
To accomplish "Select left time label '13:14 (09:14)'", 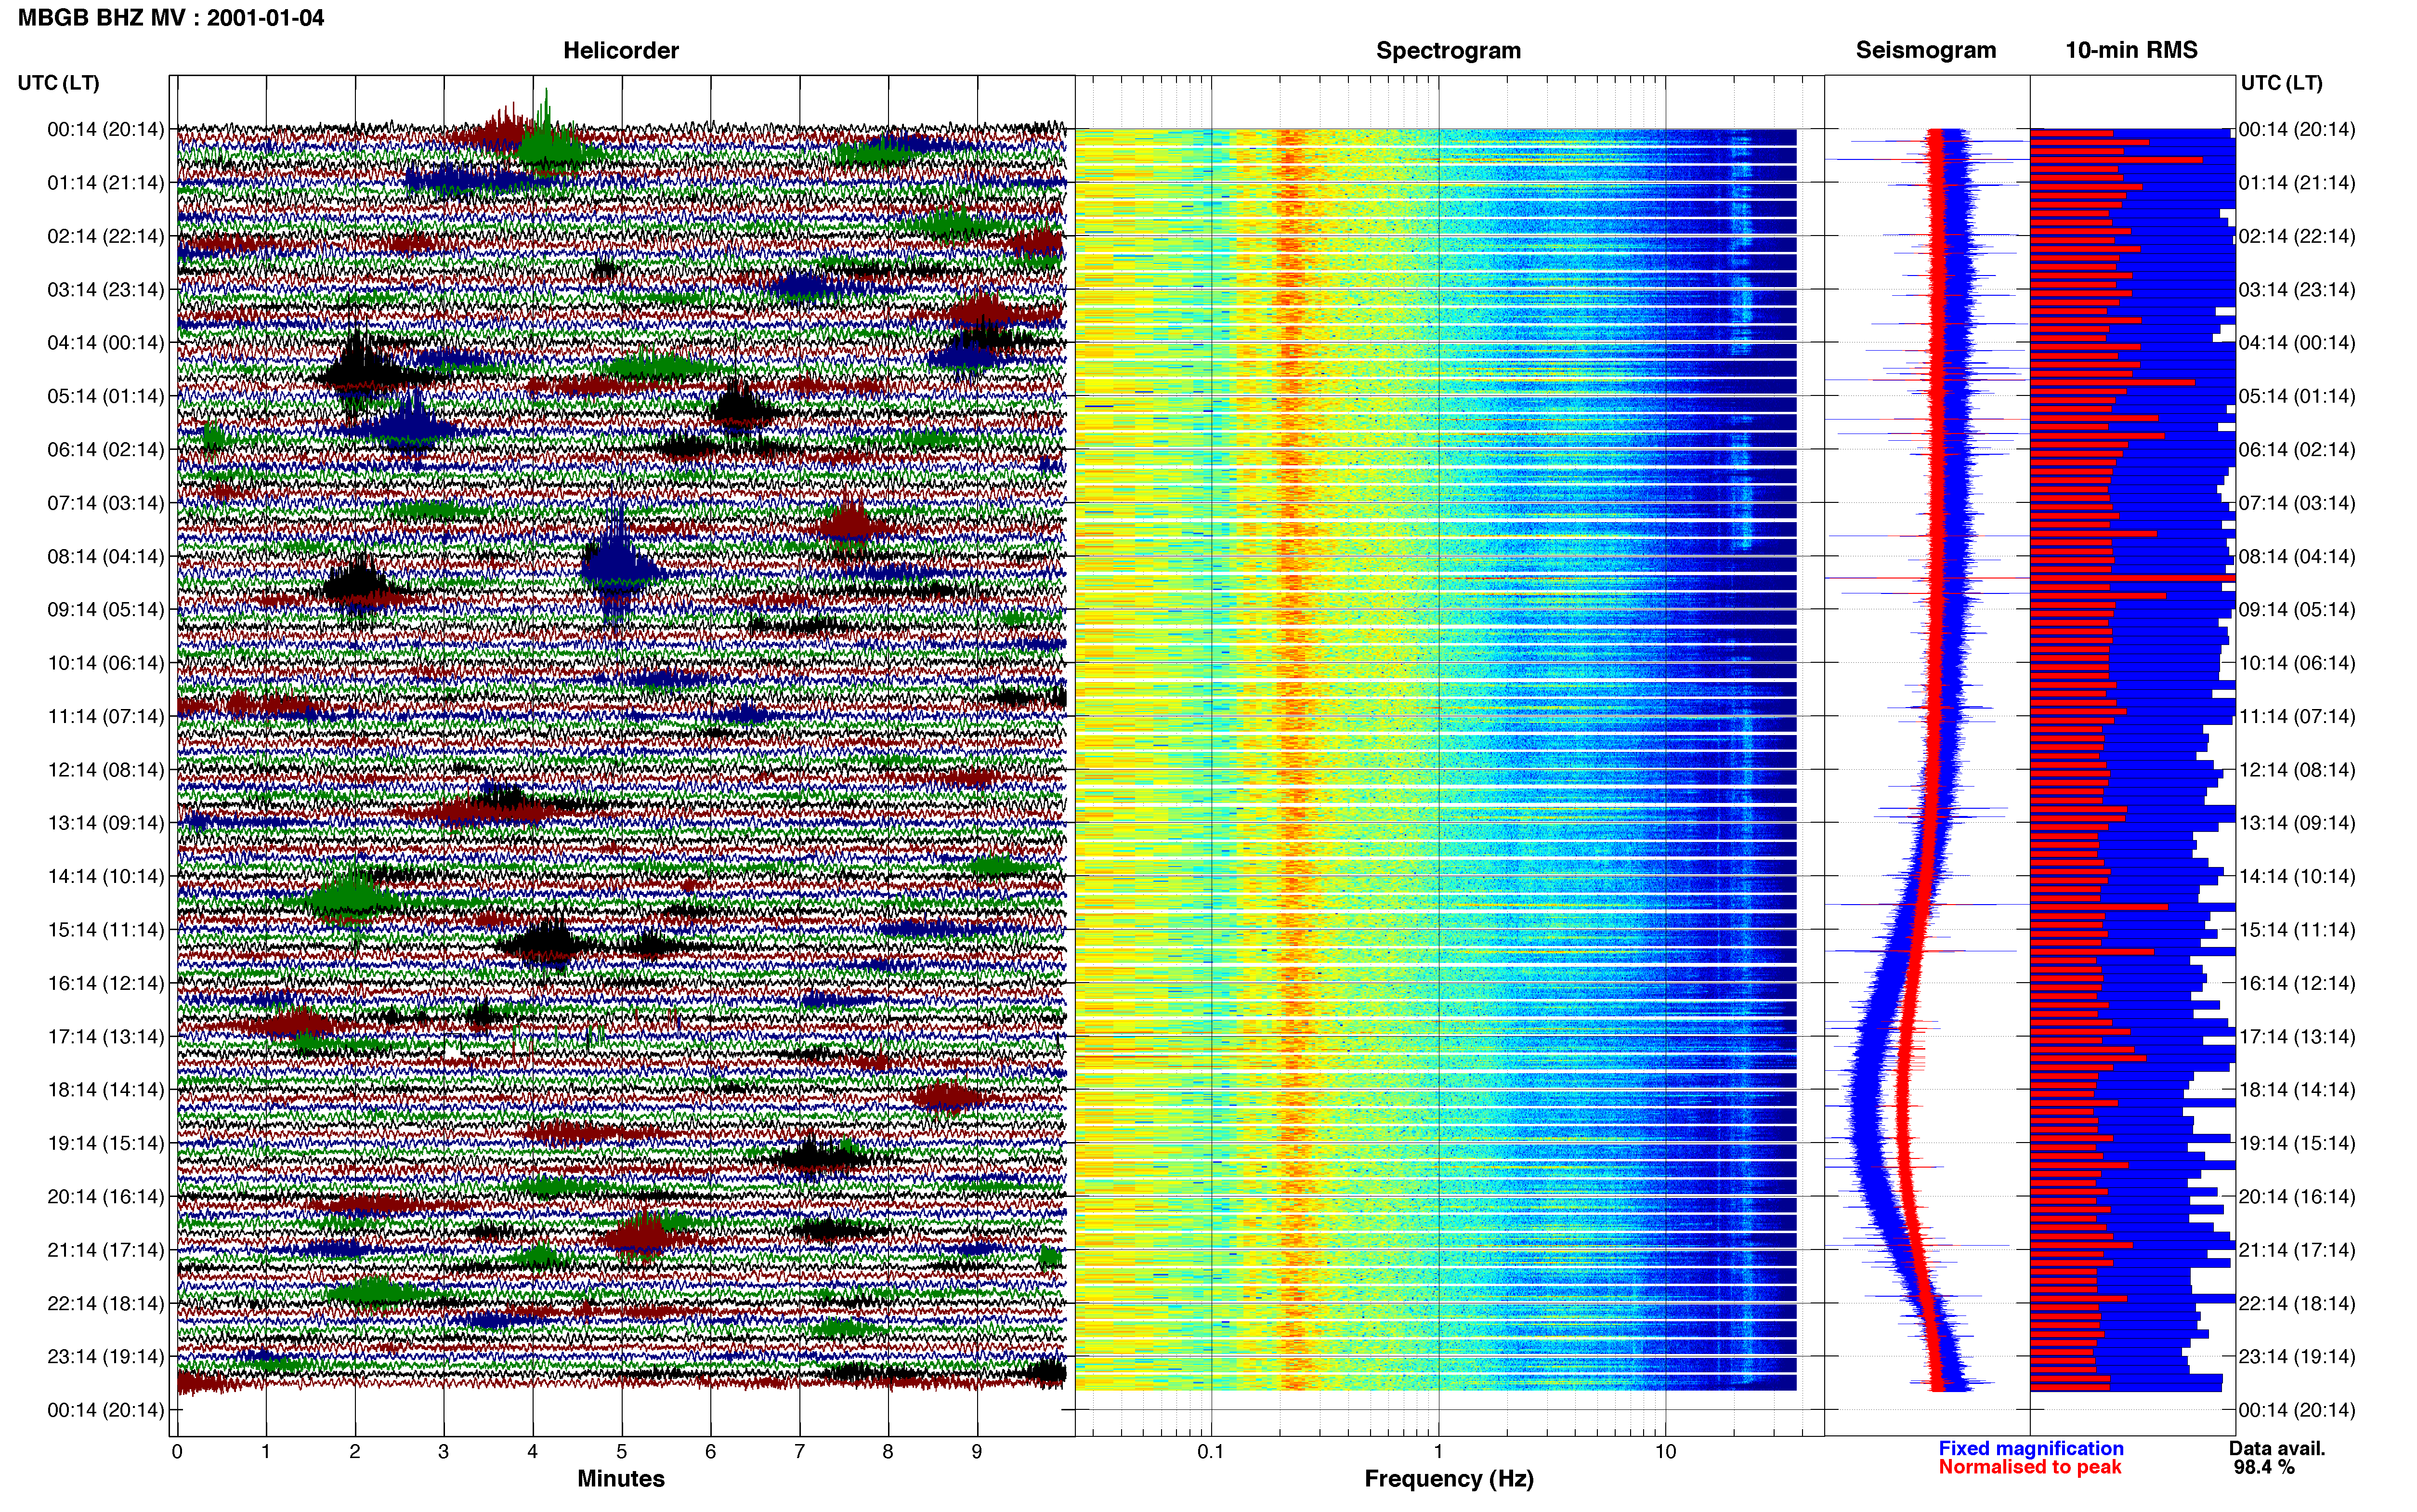I will [x=106, y=823].
